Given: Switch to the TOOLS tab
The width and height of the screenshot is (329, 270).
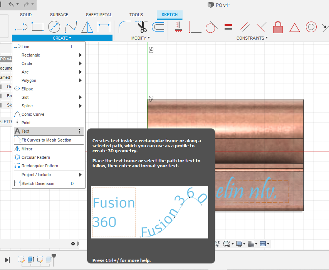Looking at the screenshot, I should [136, 15].
